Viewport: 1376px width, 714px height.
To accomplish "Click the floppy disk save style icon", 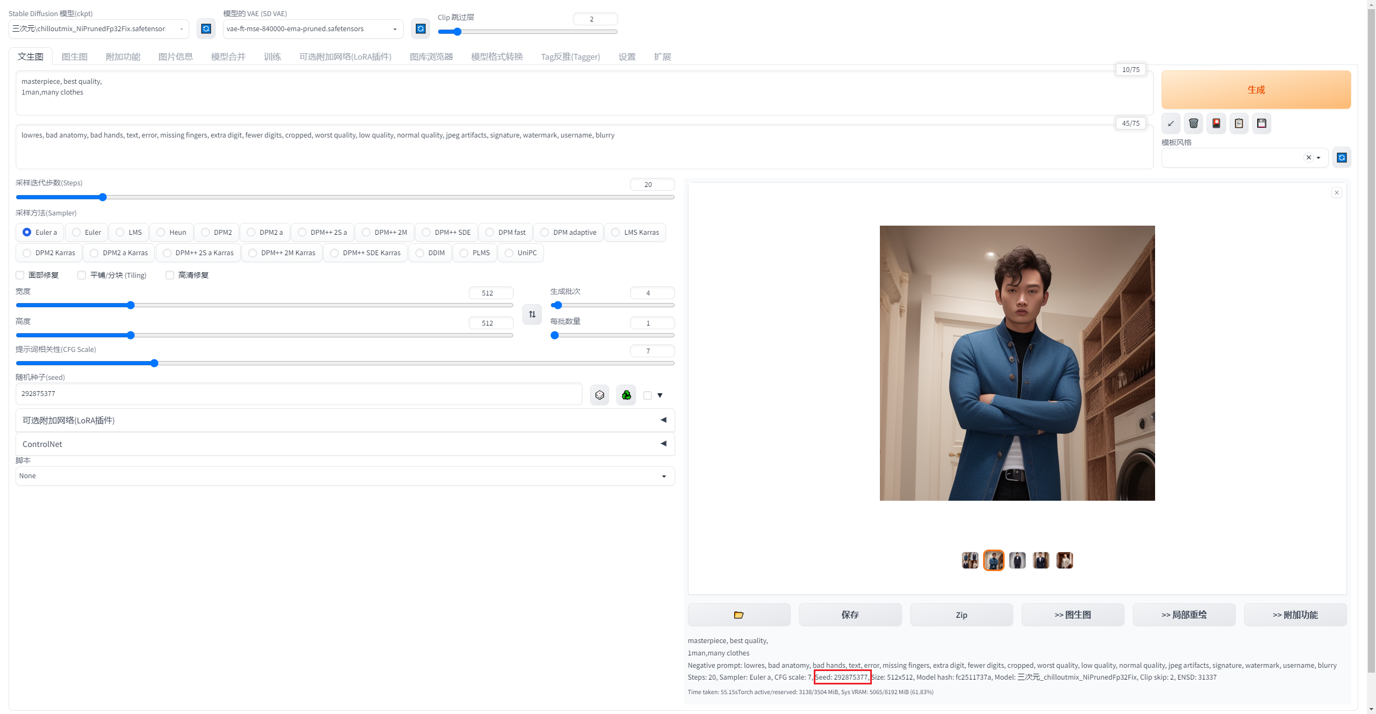I will tap(1262, 124).
